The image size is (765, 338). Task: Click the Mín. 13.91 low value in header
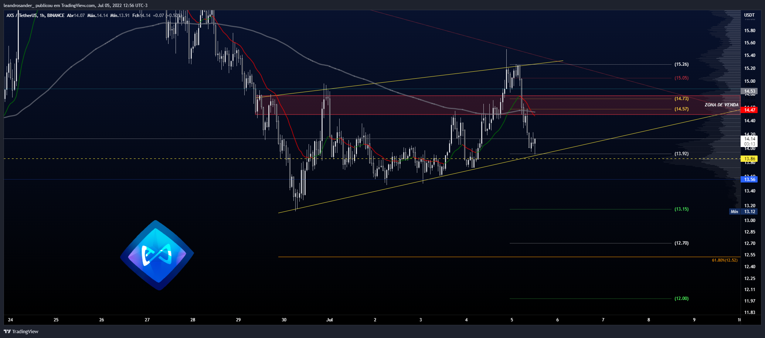120,16
